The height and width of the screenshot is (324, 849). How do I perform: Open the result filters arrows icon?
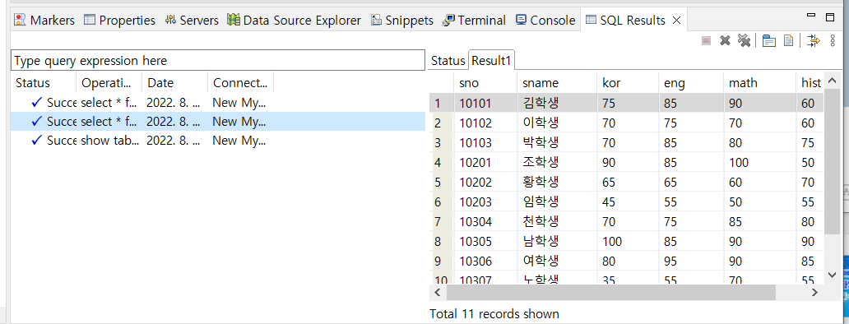[814, 40]
